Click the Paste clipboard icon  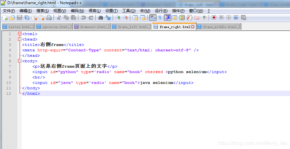pos(74,18)
